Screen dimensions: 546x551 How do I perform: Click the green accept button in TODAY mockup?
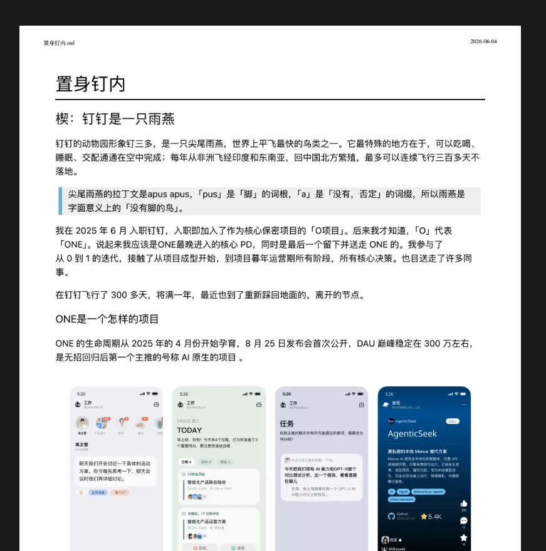[238, 548]
